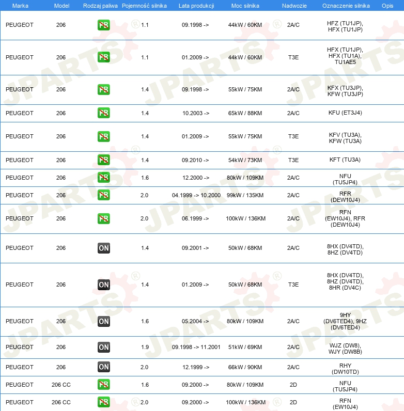Click the Rodzaj paliwa column header
The image size is (404, 411).
100,6
